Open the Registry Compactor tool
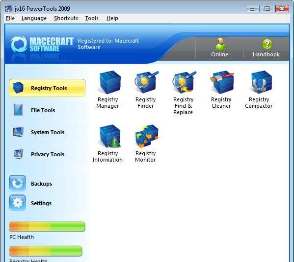The image size is (294, 262). [x=259, y=90]
